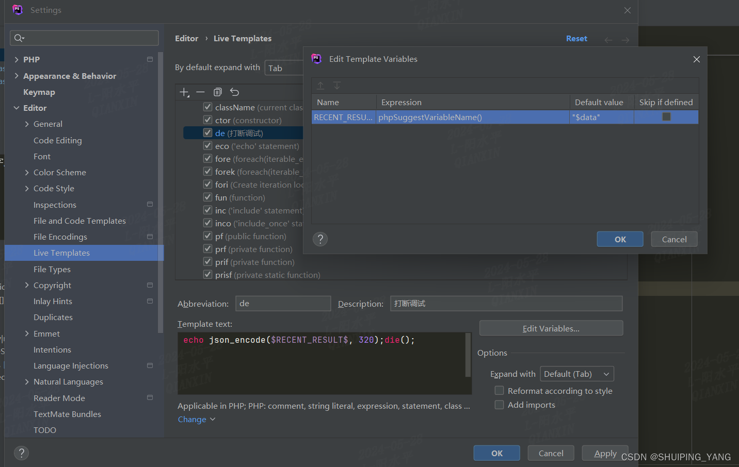739x467 pixels.
Task: Click OK in Edit Template Variables dialog
Action: click(x=620, y=239)
